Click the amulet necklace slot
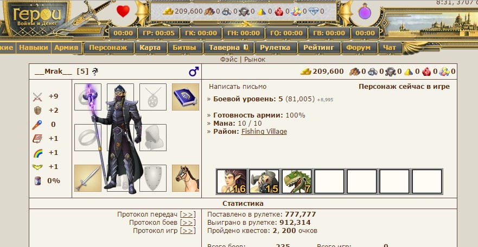Viewport: 478px width, 247px height. pyautogui.click(x=153, y=97)
